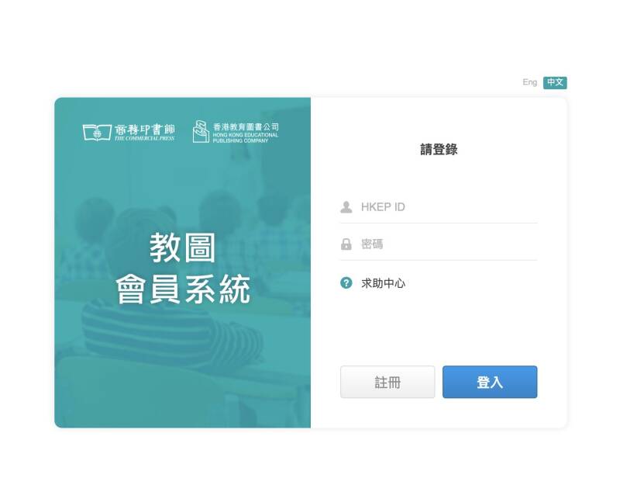The width and height of the screenshot is (620, 478).
Task: Click the Commercial Press book logo
Action: coord(97,132)
